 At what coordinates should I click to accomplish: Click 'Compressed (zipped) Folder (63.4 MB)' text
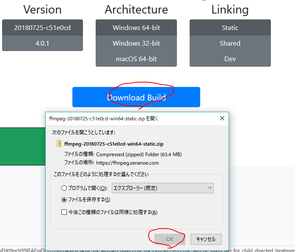pyautogui.click(x=139, y=154)
